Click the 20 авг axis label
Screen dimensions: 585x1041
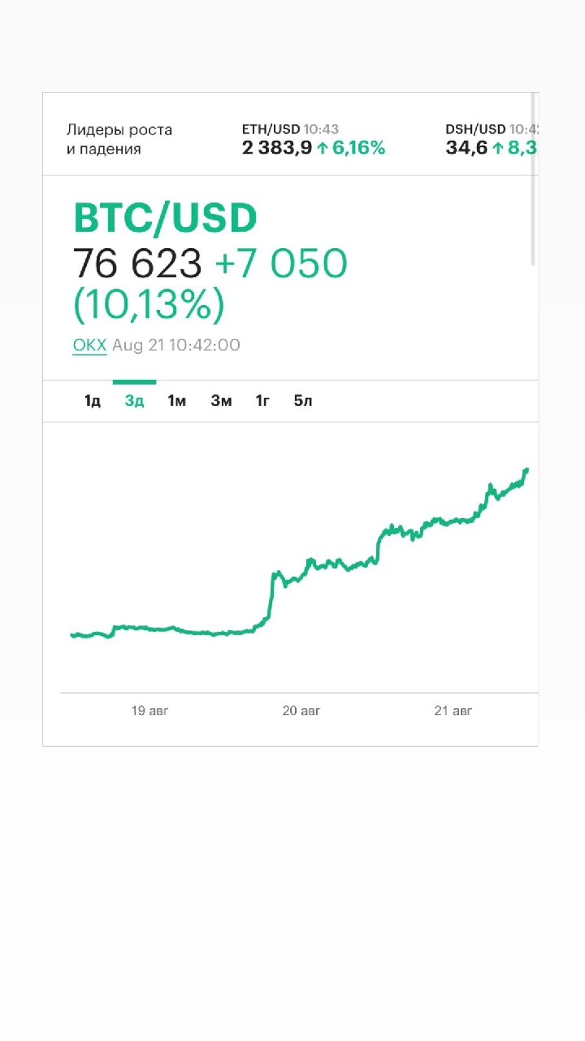301,711
